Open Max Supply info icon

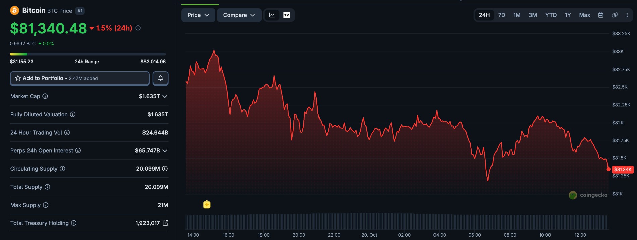tap(46, 205)
